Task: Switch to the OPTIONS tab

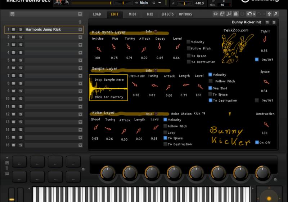Action: (x=185, y=14)
